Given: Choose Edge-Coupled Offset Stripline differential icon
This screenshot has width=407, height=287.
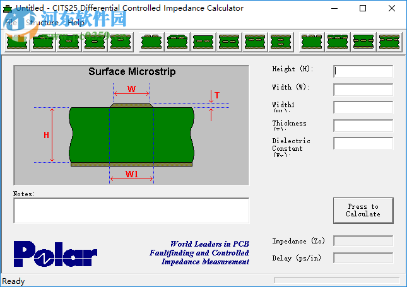Looking at the screenshot, I should point(255,42).
